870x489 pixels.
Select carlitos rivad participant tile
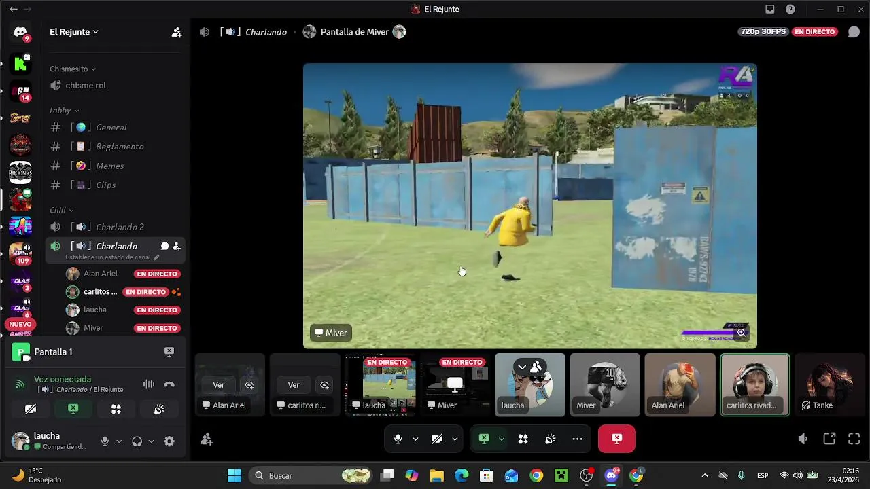[x=755, y=384]
